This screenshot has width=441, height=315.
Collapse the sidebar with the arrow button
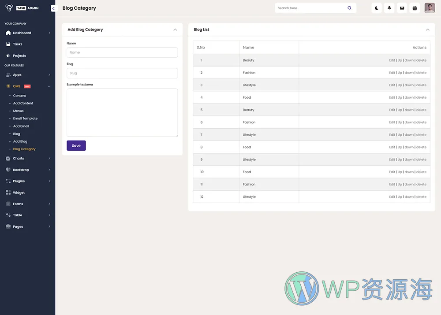pos(53,8)
